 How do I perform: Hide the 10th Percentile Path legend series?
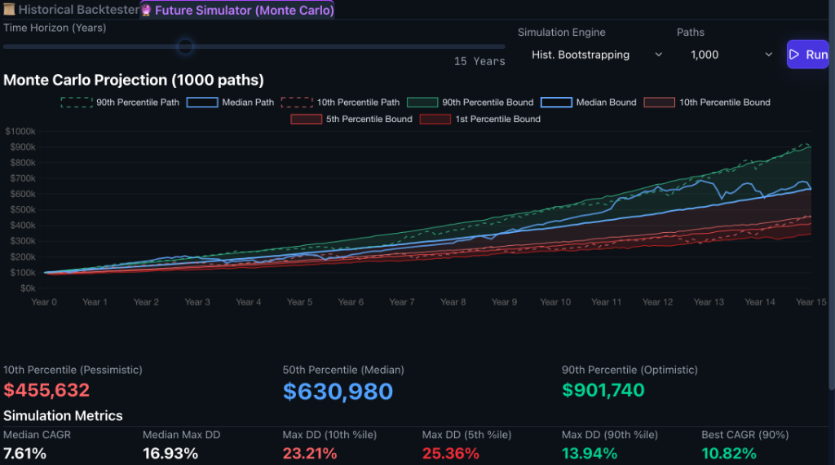(340, 102)
